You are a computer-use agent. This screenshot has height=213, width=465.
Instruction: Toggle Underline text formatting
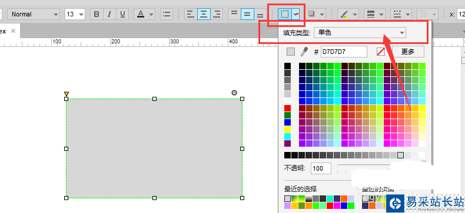click(x=122, y=14)
